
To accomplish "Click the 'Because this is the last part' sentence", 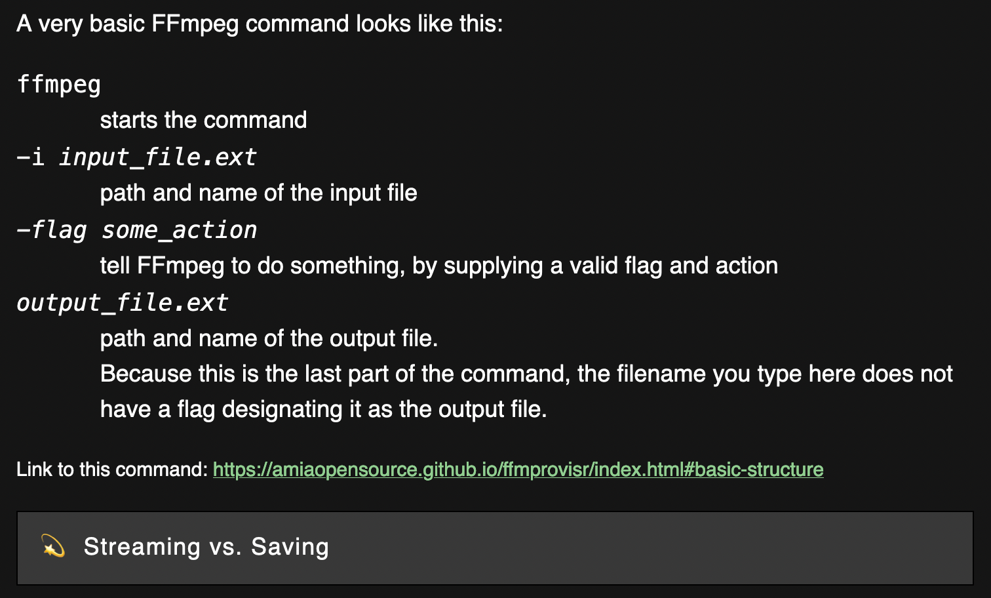I will click(526, 374).
